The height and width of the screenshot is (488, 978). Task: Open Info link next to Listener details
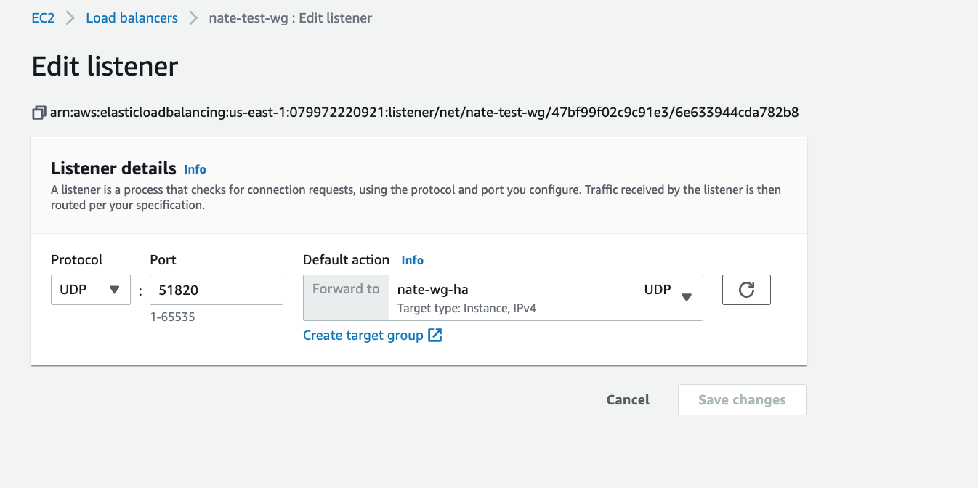tap(195, 169)
